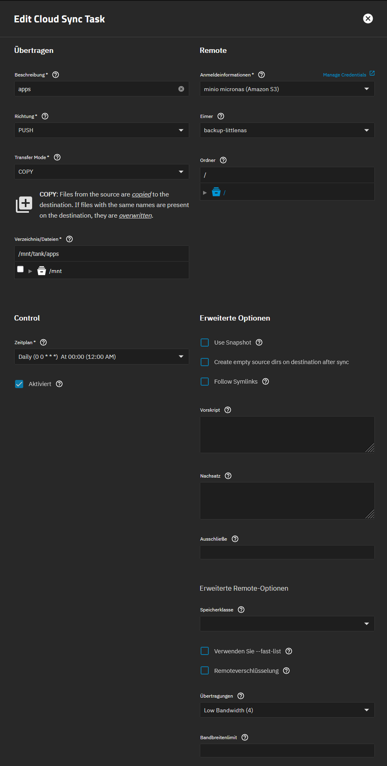This screenshot has height=766, width=387.
Task: Disable the Aktiviert checkbox
Action: pyautogui.click(x=19, y=384)
